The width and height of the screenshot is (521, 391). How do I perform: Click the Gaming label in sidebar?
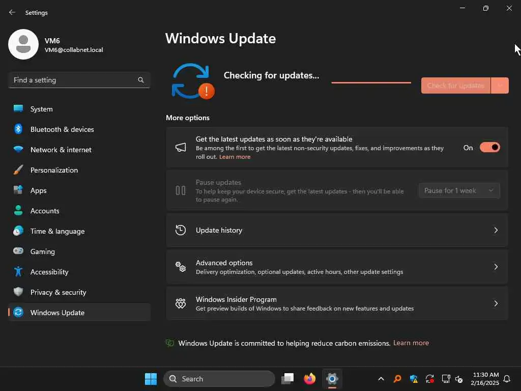pyautogui.click(x=43, y=252)
